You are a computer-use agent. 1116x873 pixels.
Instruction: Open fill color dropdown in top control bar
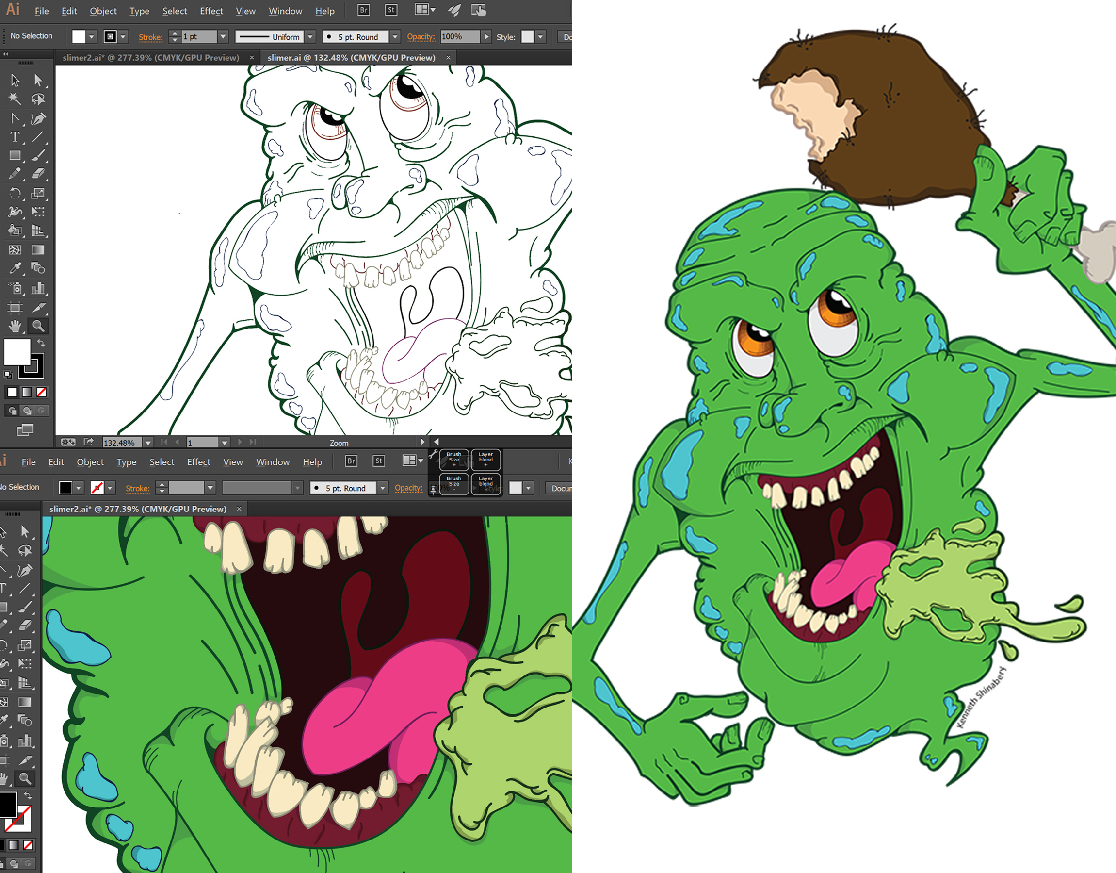point(92,37)
